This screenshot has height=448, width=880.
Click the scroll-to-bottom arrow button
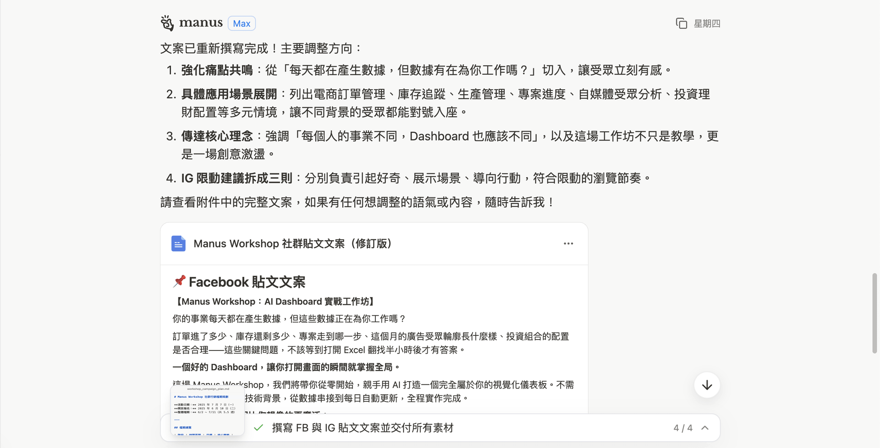tap(707, 385)
